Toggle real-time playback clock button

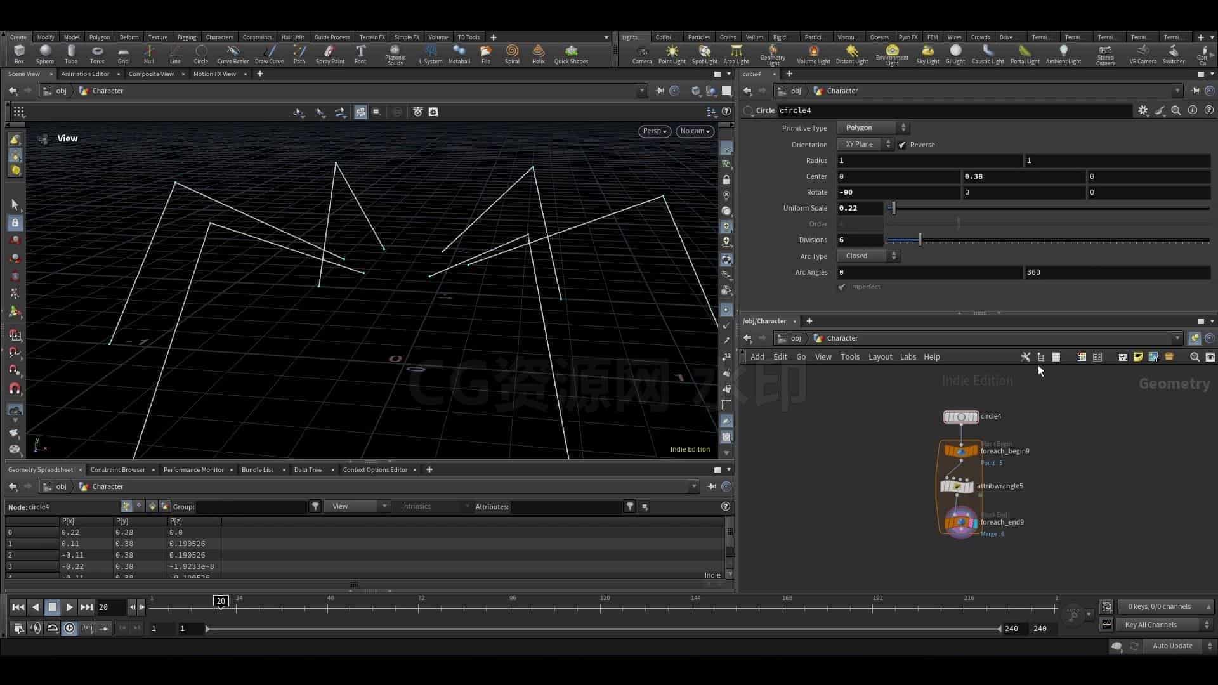coord(70,628)
